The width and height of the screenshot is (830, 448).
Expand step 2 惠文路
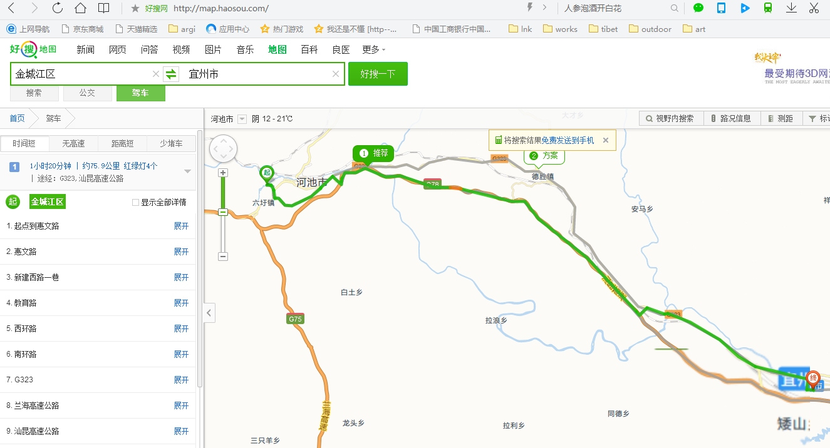[x=181, y=252]
